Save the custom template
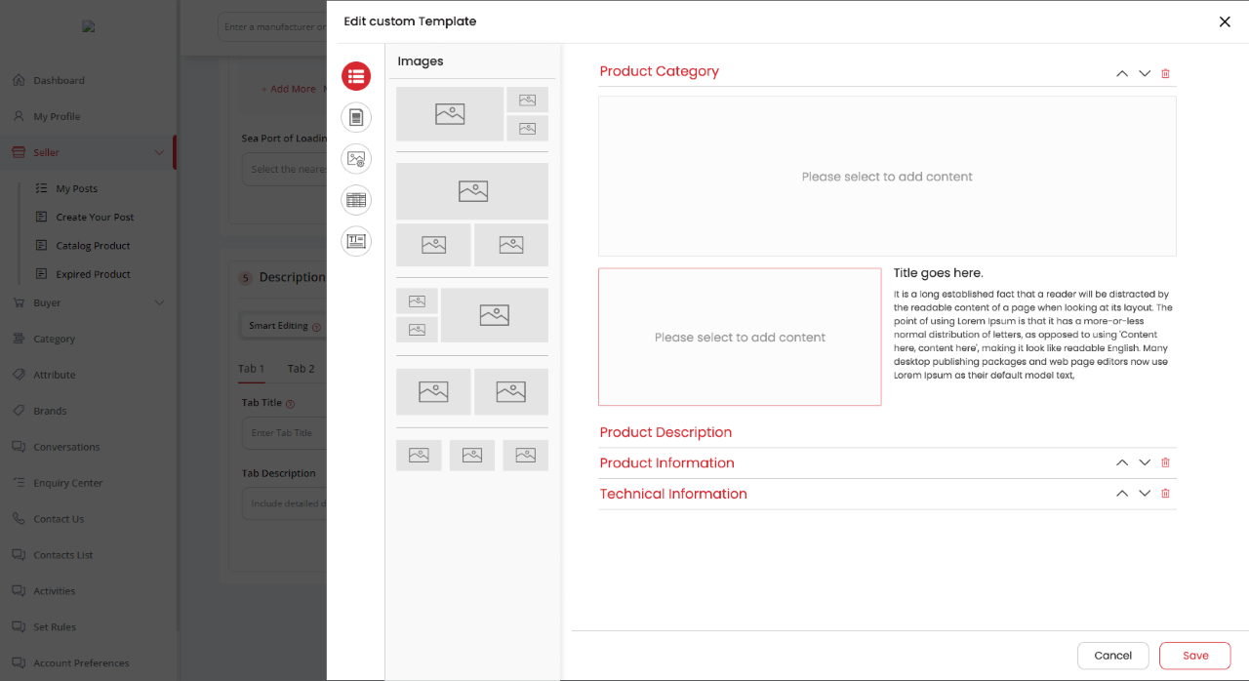The image size is (1249, 681). coord(1194,656)
